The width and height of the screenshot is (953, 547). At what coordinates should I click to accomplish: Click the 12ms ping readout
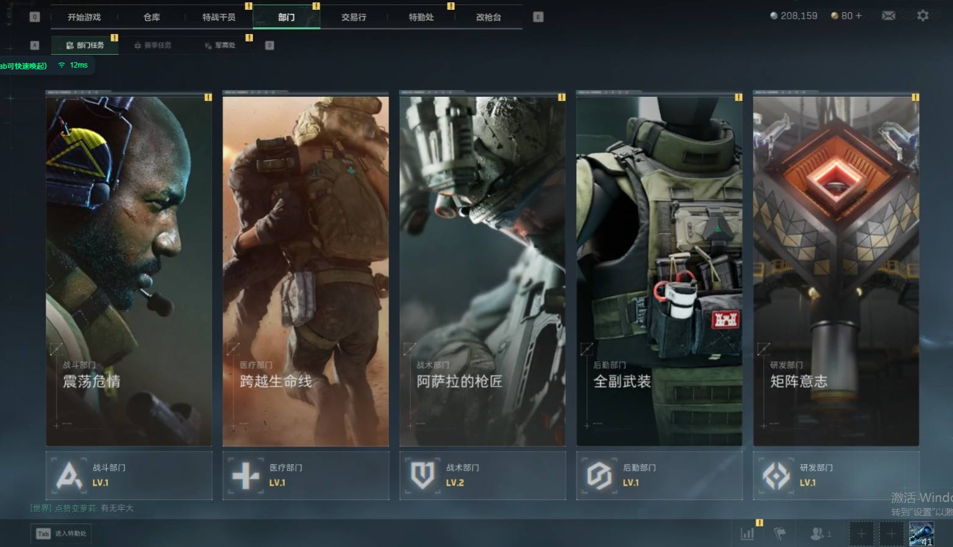tap(79, 65)
